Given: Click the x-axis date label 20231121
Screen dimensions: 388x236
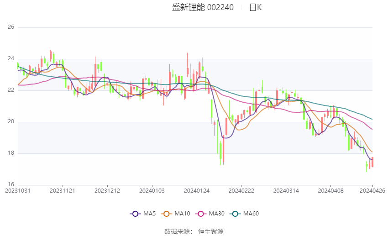Looking at the screenshot, I should tap(63, 191).
